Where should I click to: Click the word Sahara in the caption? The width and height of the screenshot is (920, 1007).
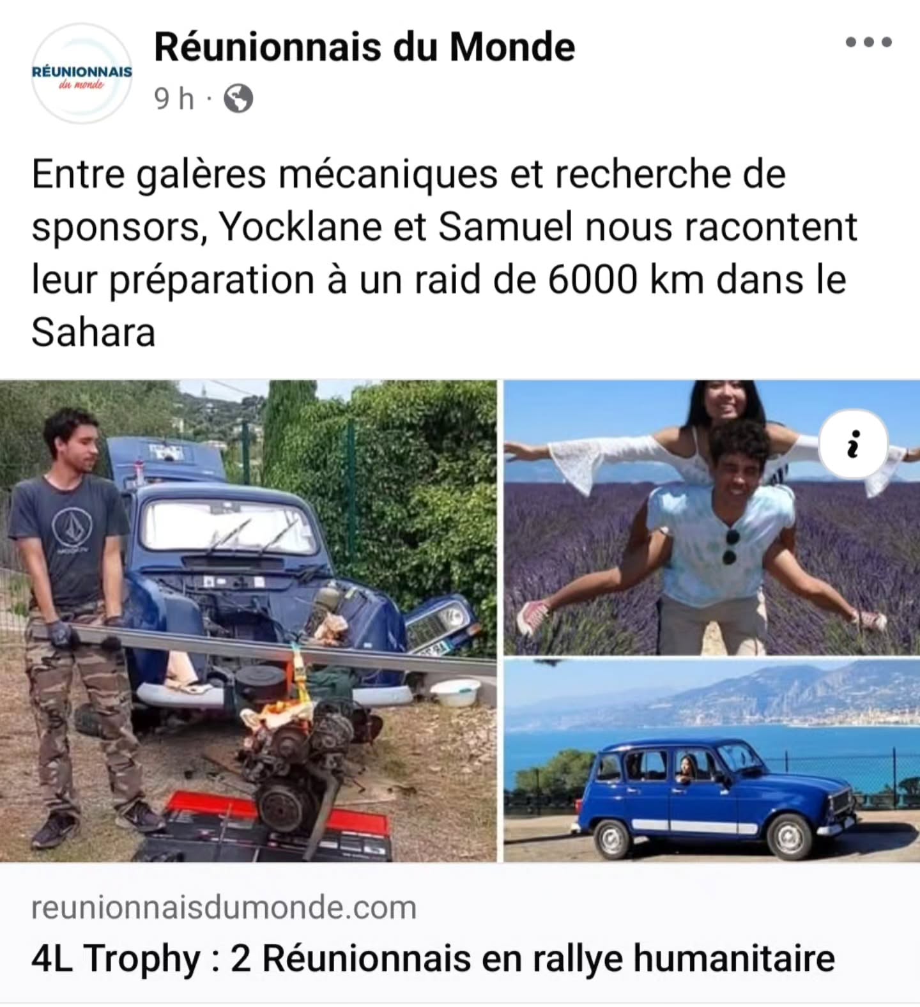tap(93, 332)
